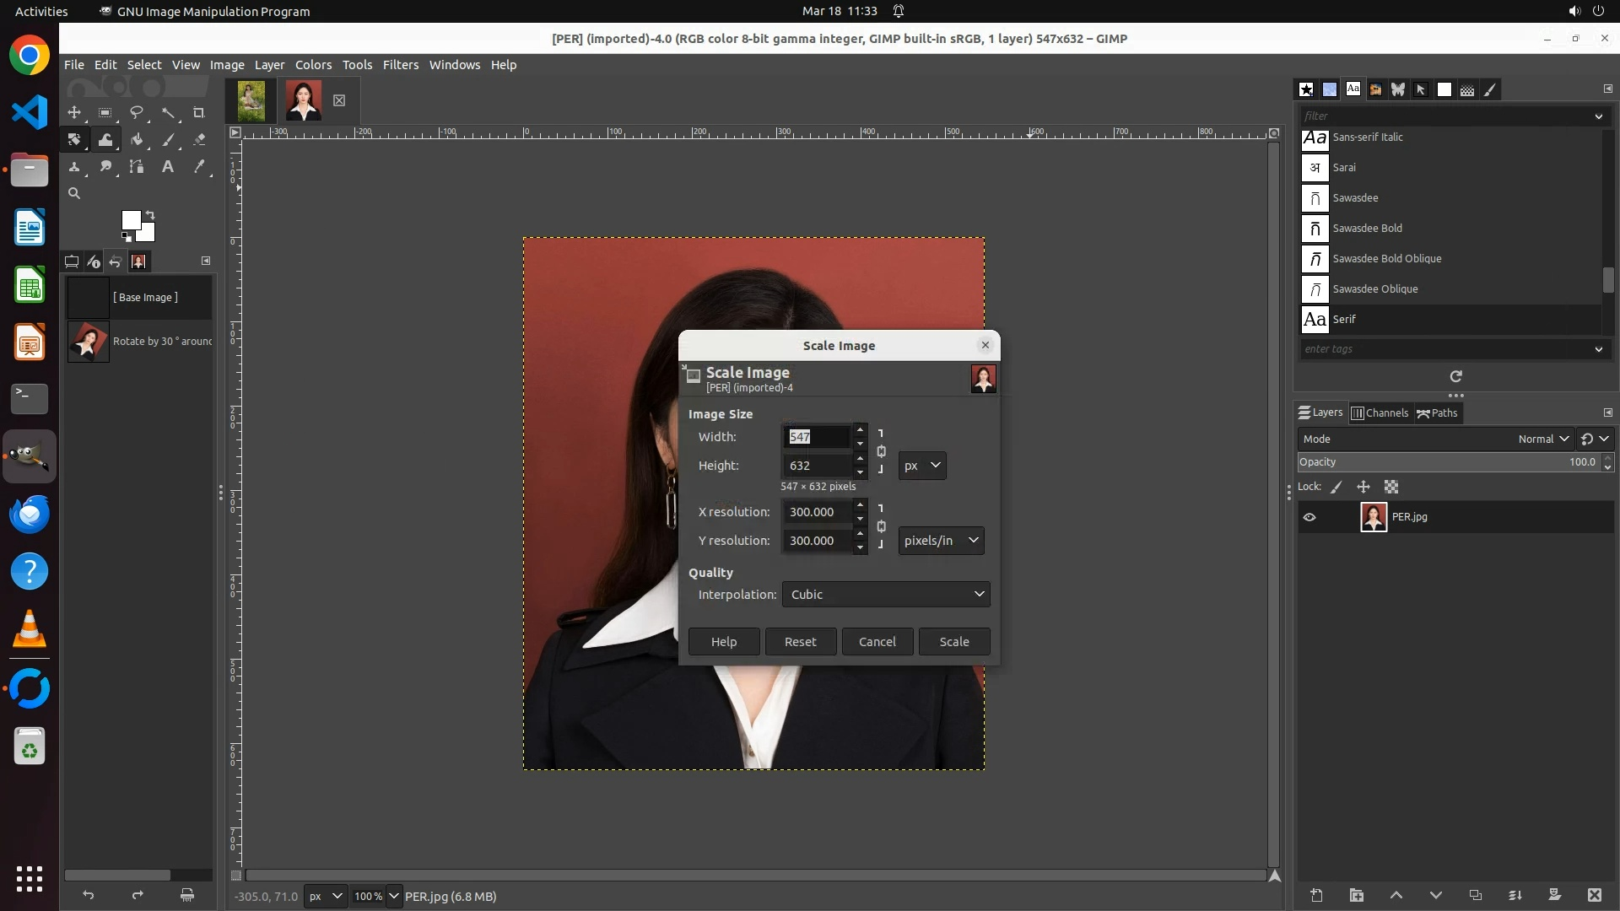Click the Paths tool icon

pos(137,167)
